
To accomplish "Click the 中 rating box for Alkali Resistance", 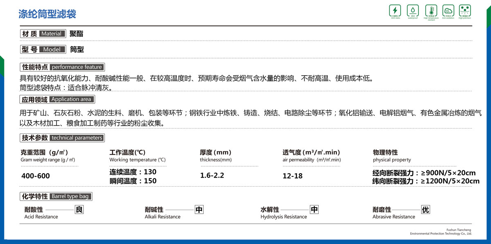I will [x=199, y=210].
